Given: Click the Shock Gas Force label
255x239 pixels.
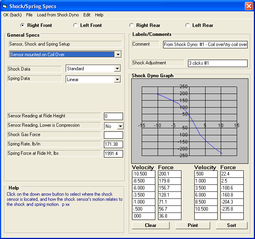Looking at the screenshot, I should 54,135.
